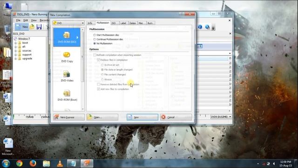
Task: Open the View menu in Nero
Action: [x=34, y=20]
